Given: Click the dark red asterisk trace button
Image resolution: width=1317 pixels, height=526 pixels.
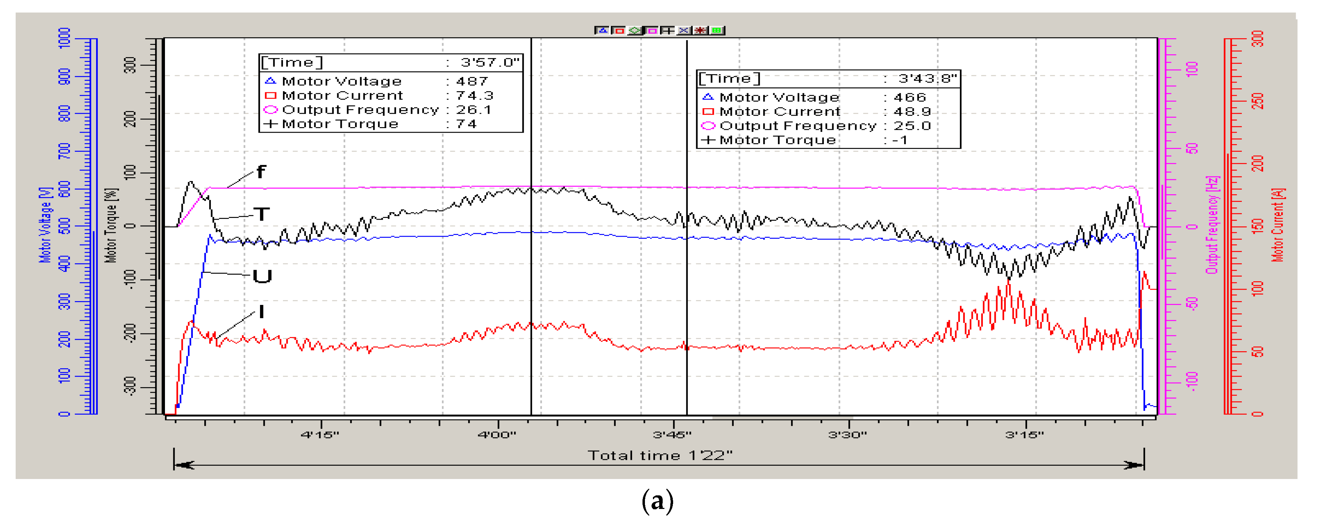Looking at the screenshot, I should (x=700, y=31).
